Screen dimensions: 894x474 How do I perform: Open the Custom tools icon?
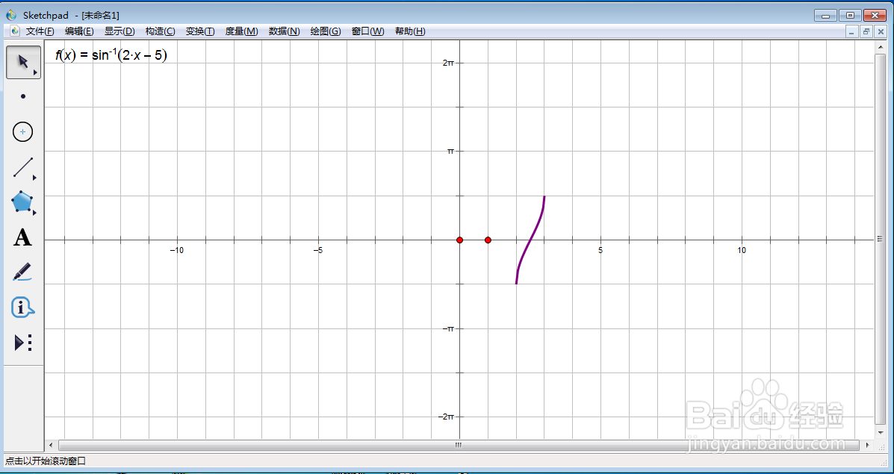(x=23, y=343)
